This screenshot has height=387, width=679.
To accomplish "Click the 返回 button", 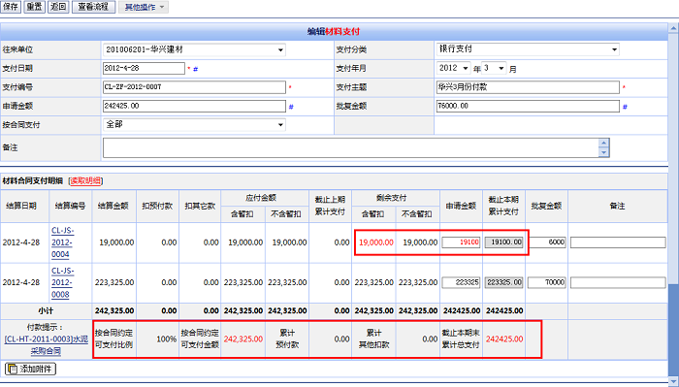I will [x=58, y=7].
